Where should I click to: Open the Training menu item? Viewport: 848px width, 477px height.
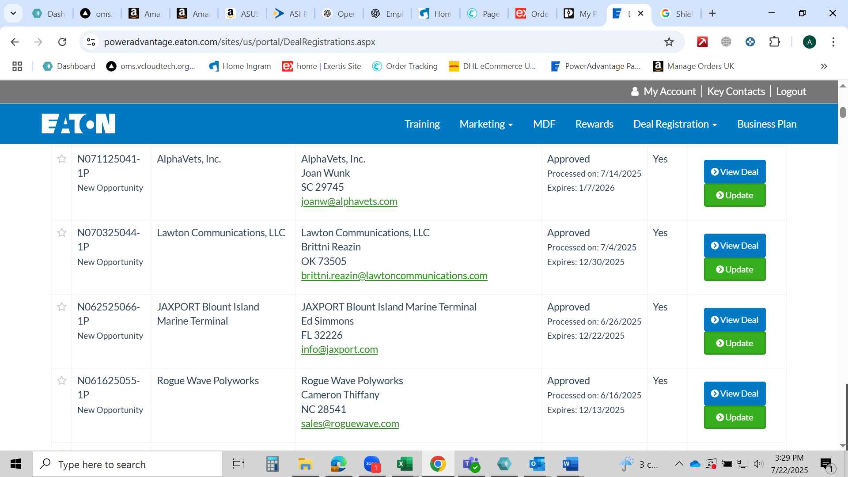422,124
